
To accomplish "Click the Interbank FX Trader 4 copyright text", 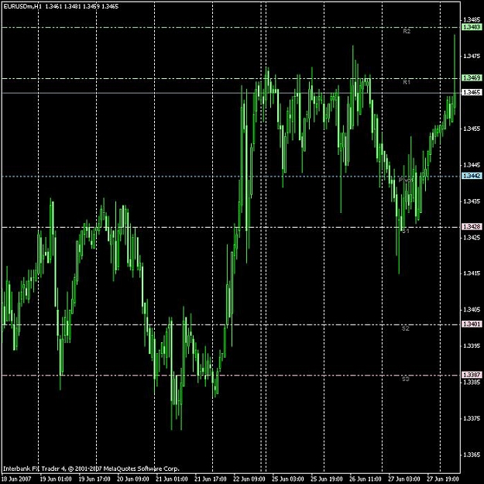I will pyautogui.click(x=91, y=469).
